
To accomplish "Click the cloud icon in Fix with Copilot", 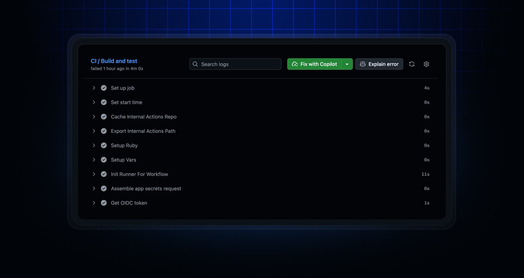I will [295, 64].
